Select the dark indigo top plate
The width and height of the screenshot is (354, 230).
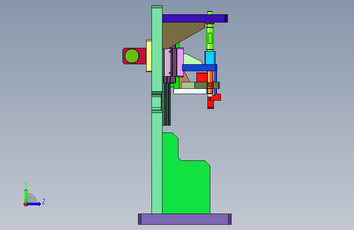(195, 18)
